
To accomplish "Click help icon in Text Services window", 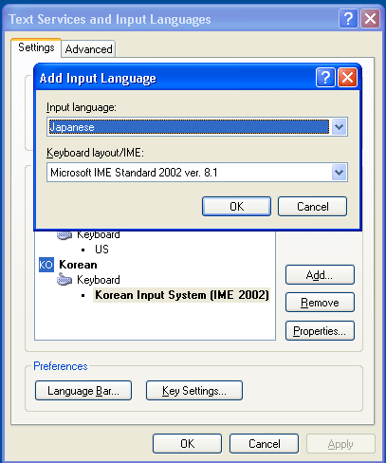I will coord(348,19).
